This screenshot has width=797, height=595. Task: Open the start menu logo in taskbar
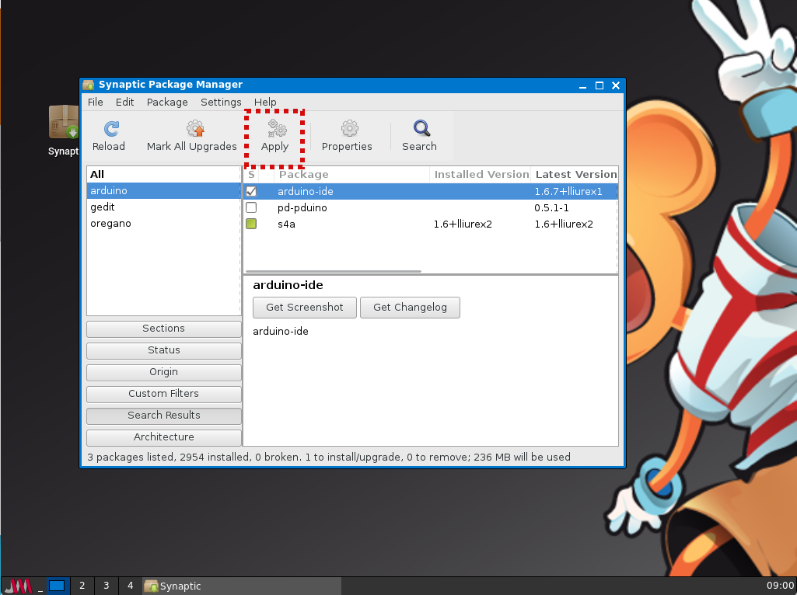click(x=17, y=586)
